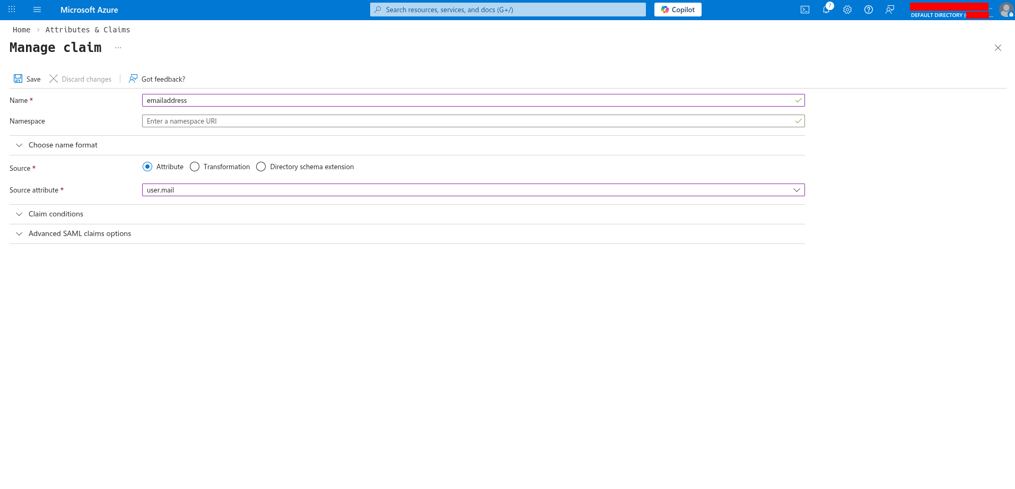
Task: Launch Cloud Shell from the top bar
Action: point(804,9)
